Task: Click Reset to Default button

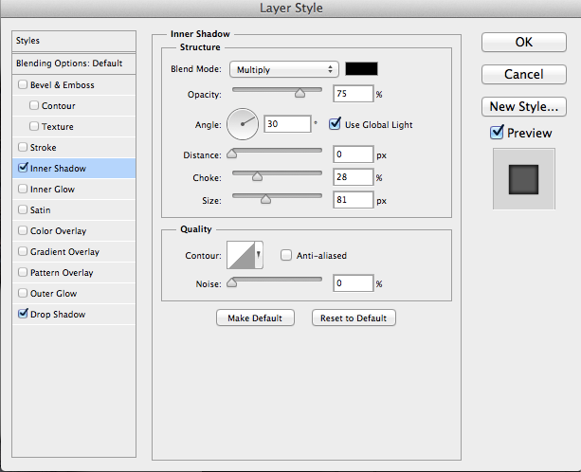Action: coord(354,318)
